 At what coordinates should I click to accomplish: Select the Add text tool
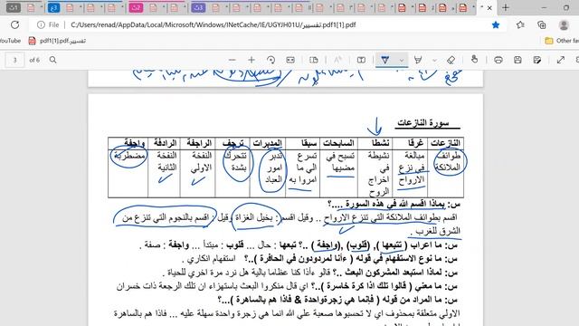click(361, 60)
